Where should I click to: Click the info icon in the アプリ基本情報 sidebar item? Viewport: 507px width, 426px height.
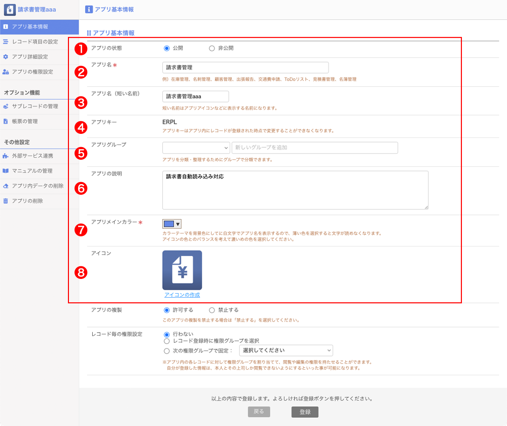(x=6, y=27)
